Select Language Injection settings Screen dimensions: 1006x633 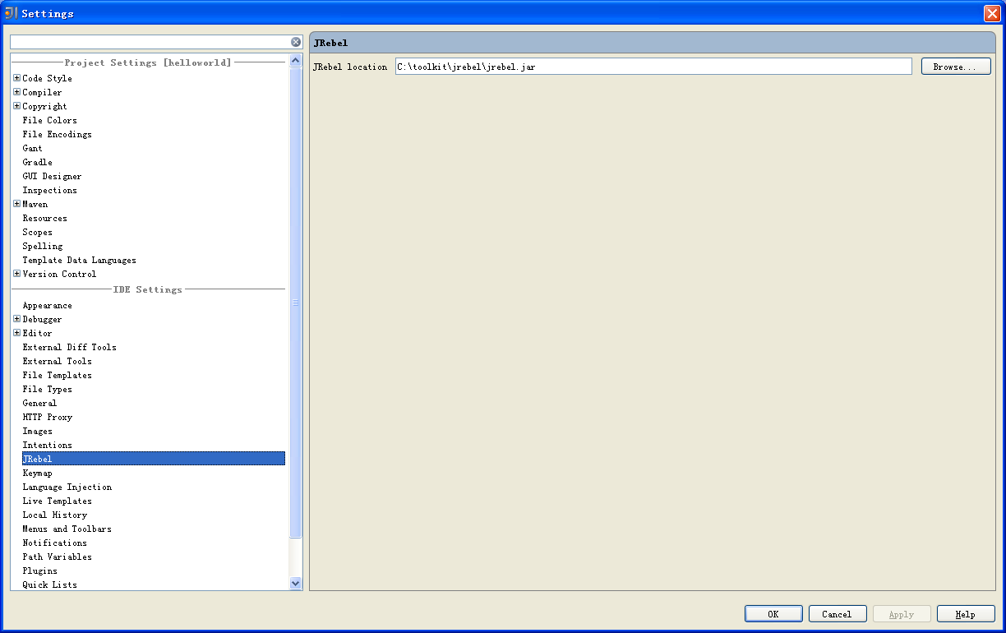[67, 487]
